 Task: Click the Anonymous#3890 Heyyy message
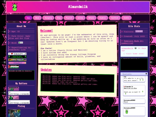[x=134, y=101]
